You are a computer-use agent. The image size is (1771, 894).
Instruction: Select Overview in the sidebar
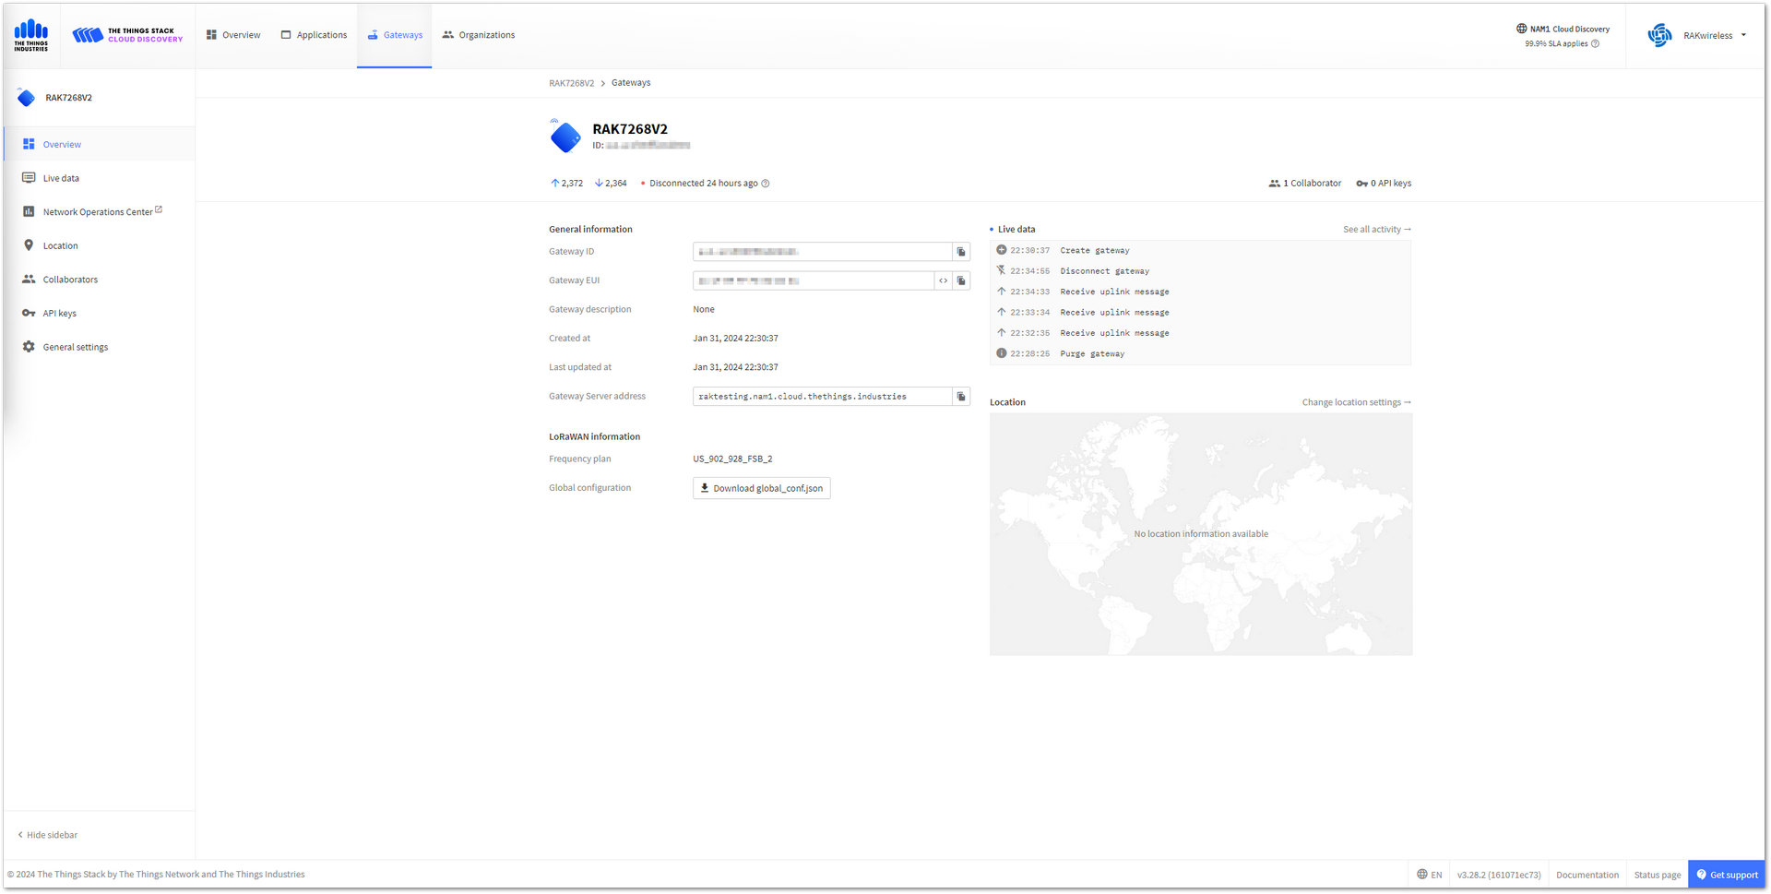[100, 144]
